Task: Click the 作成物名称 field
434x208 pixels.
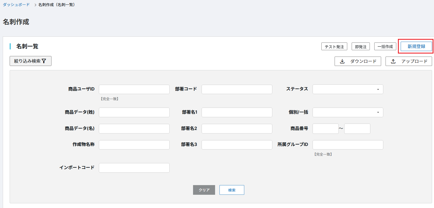Action: coord(134,145)
